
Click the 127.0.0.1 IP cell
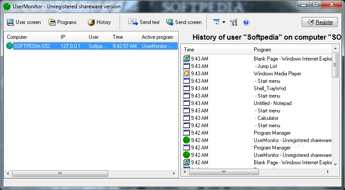tap(70, 46)
